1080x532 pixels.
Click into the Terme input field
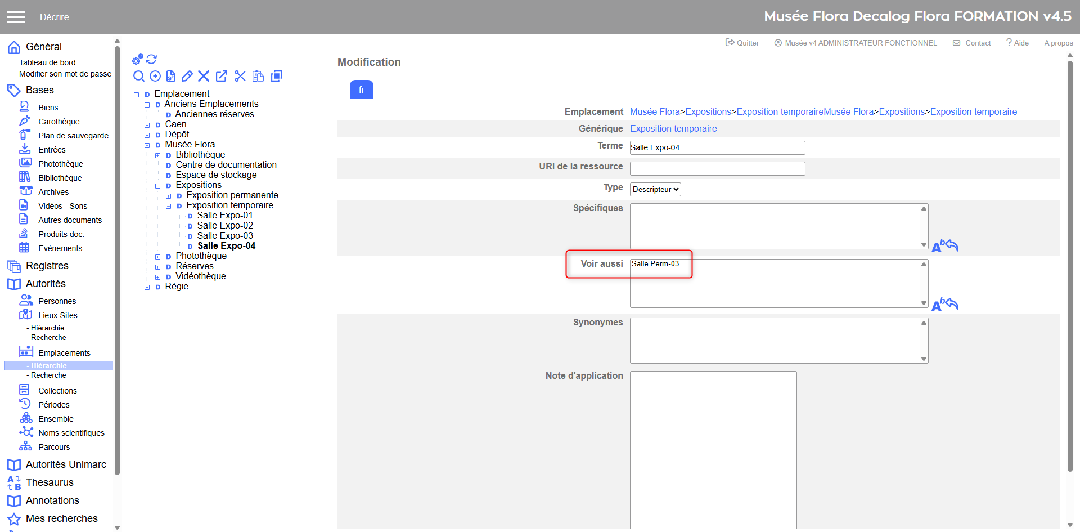point(717,147)
